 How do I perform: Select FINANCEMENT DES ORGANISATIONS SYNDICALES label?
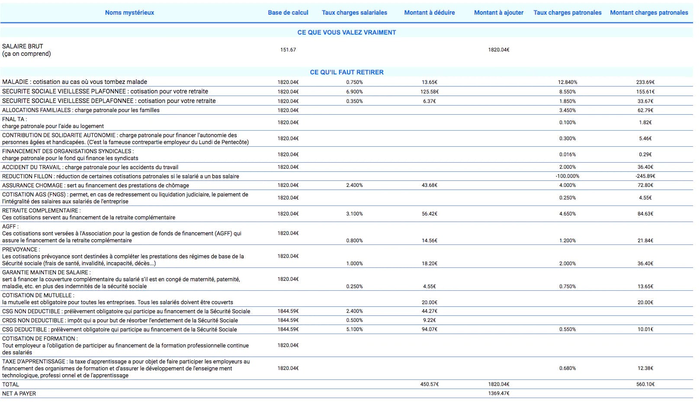tap(70, 154)
